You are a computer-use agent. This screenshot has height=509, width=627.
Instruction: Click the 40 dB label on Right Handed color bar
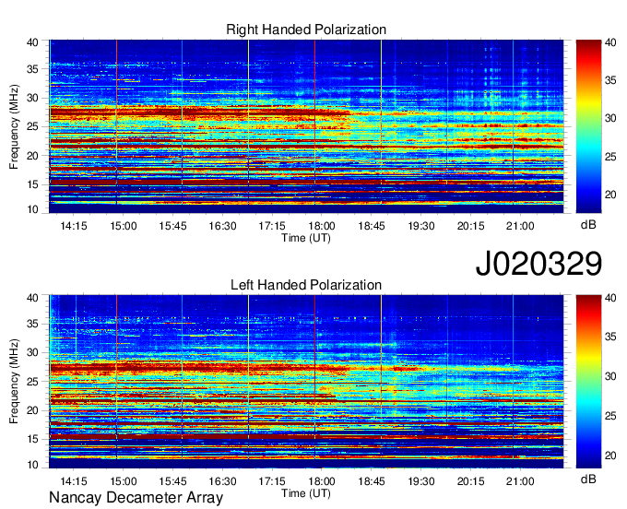click(610, 42)
